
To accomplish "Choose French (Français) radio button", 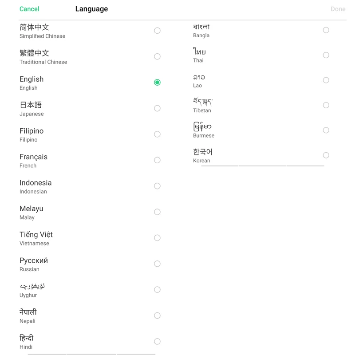I will 157,160.
